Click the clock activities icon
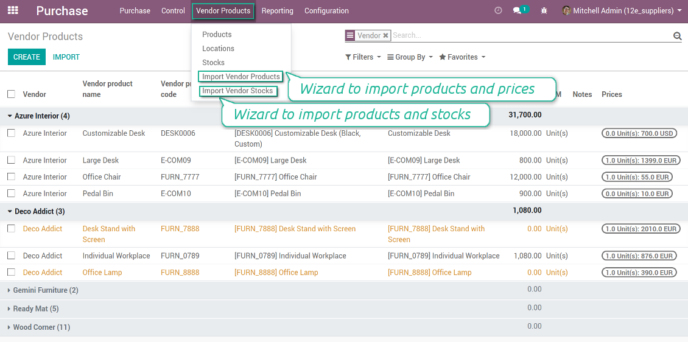The width and height of the screenshot is (688, 342). pyautogui.click(x=498, y=11)
